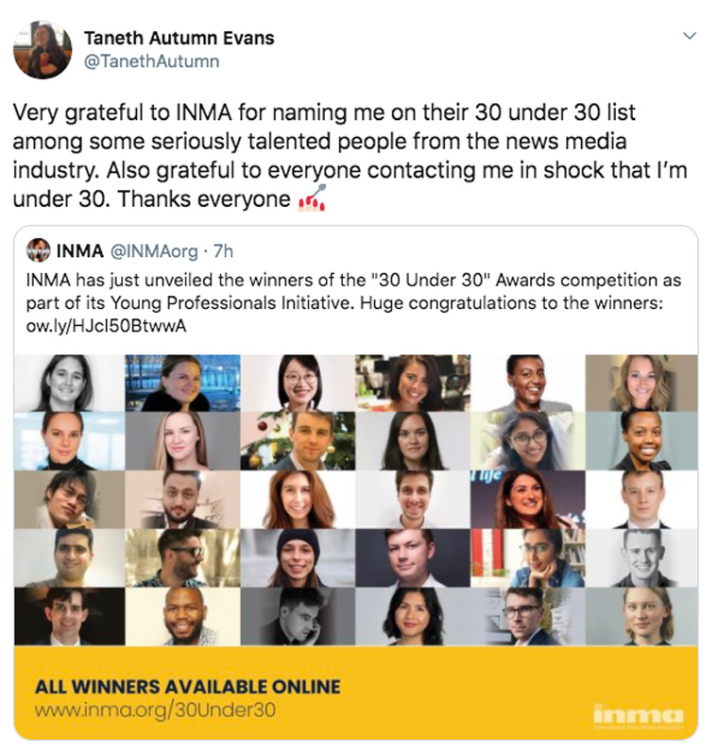The width and height of the screenshot is (718, 754).
Task: Click the inma logo on yellow banner
Action: click(x=638, y=716)
